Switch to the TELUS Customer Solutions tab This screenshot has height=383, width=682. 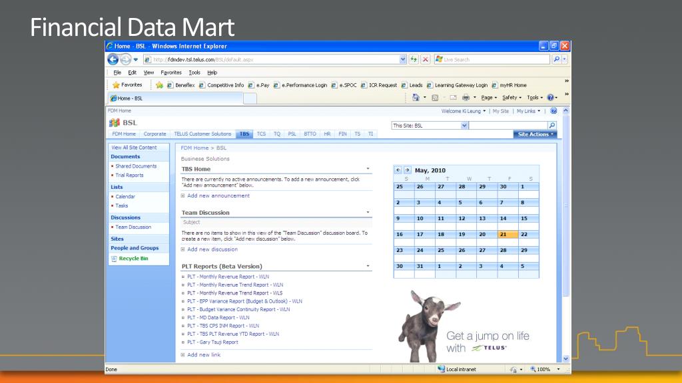202,134
